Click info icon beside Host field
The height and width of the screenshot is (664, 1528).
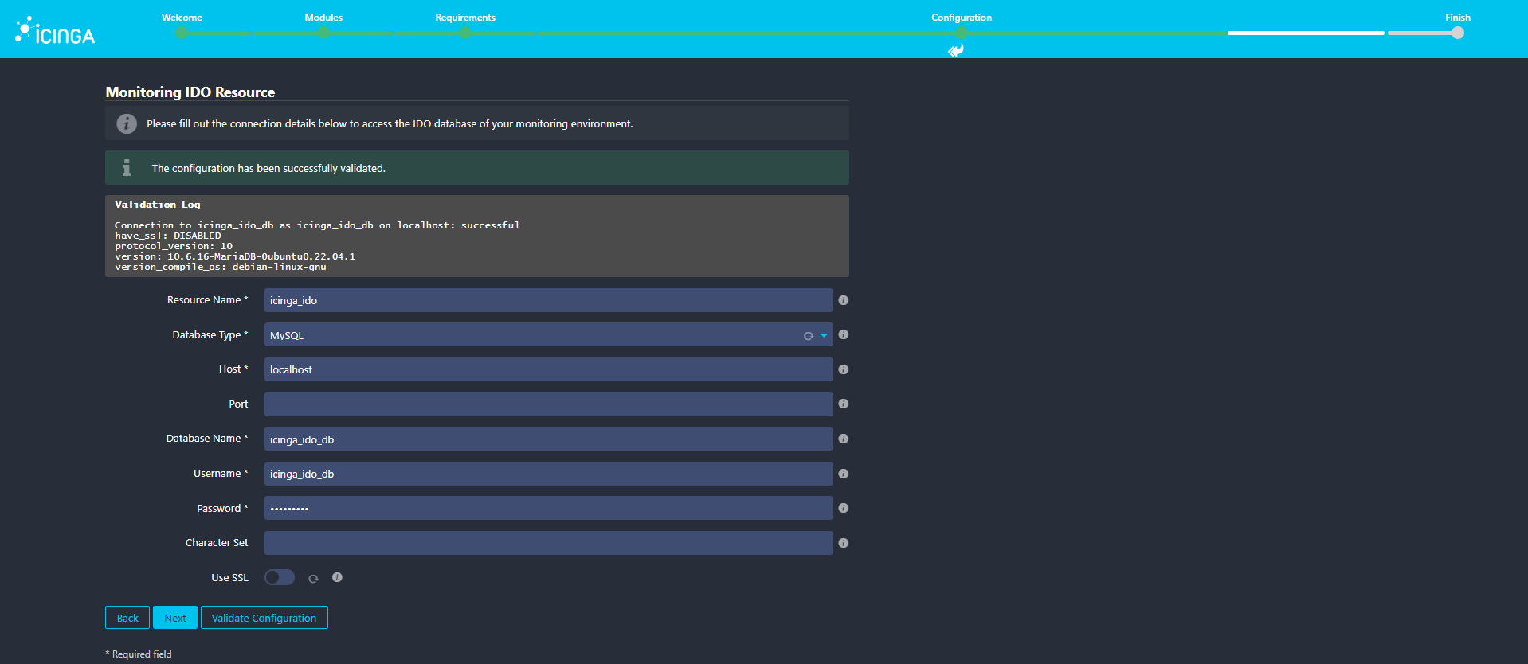[x=843, y=369]
